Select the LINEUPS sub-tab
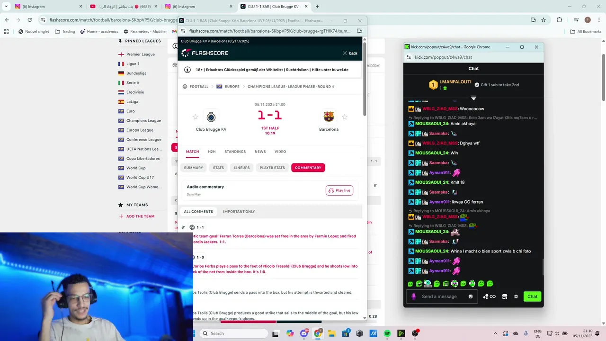The width and height of the screenshot is (606, 341). 242,168
